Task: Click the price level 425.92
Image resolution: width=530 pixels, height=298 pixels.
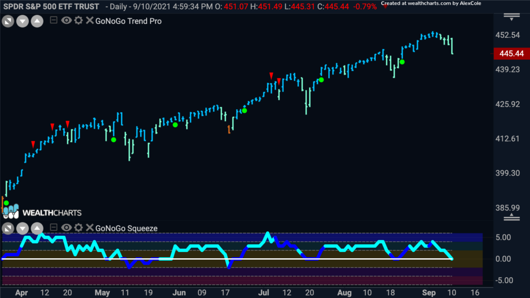Action: [x=507, y=104]
